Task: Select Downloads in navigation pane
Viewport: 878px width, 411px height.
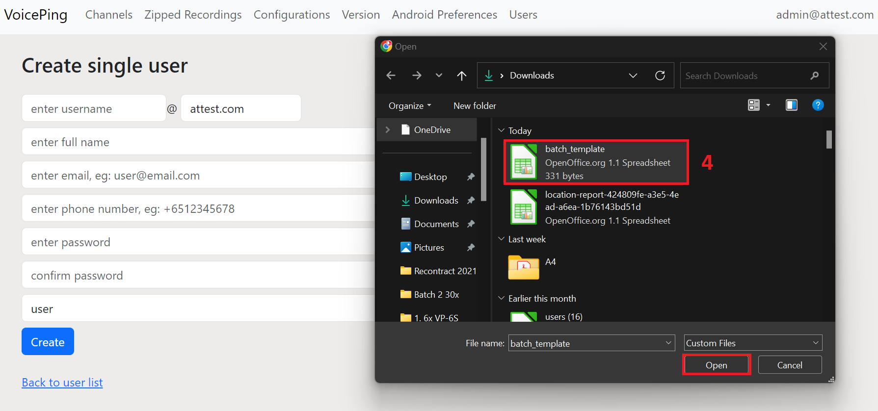Action: point(436,201)
